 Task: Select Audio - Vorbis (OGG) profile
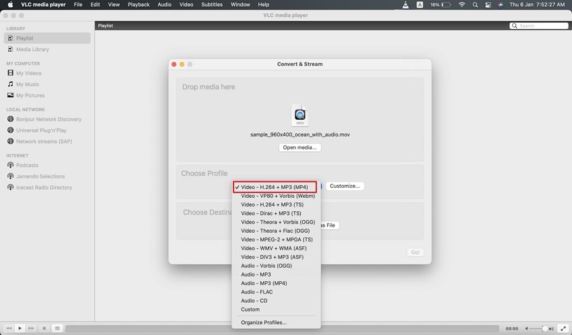(277, 266)
